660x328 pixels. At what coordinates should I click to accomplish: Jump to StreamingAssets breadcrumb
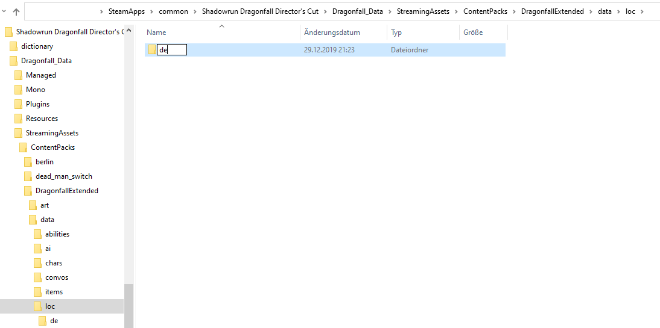[423, 12]
